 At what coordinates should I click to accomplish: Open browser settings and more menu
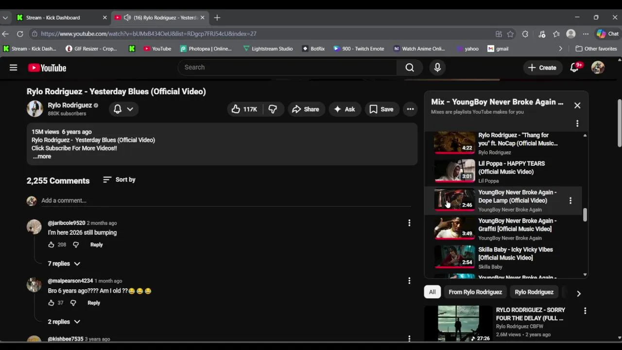586,34
